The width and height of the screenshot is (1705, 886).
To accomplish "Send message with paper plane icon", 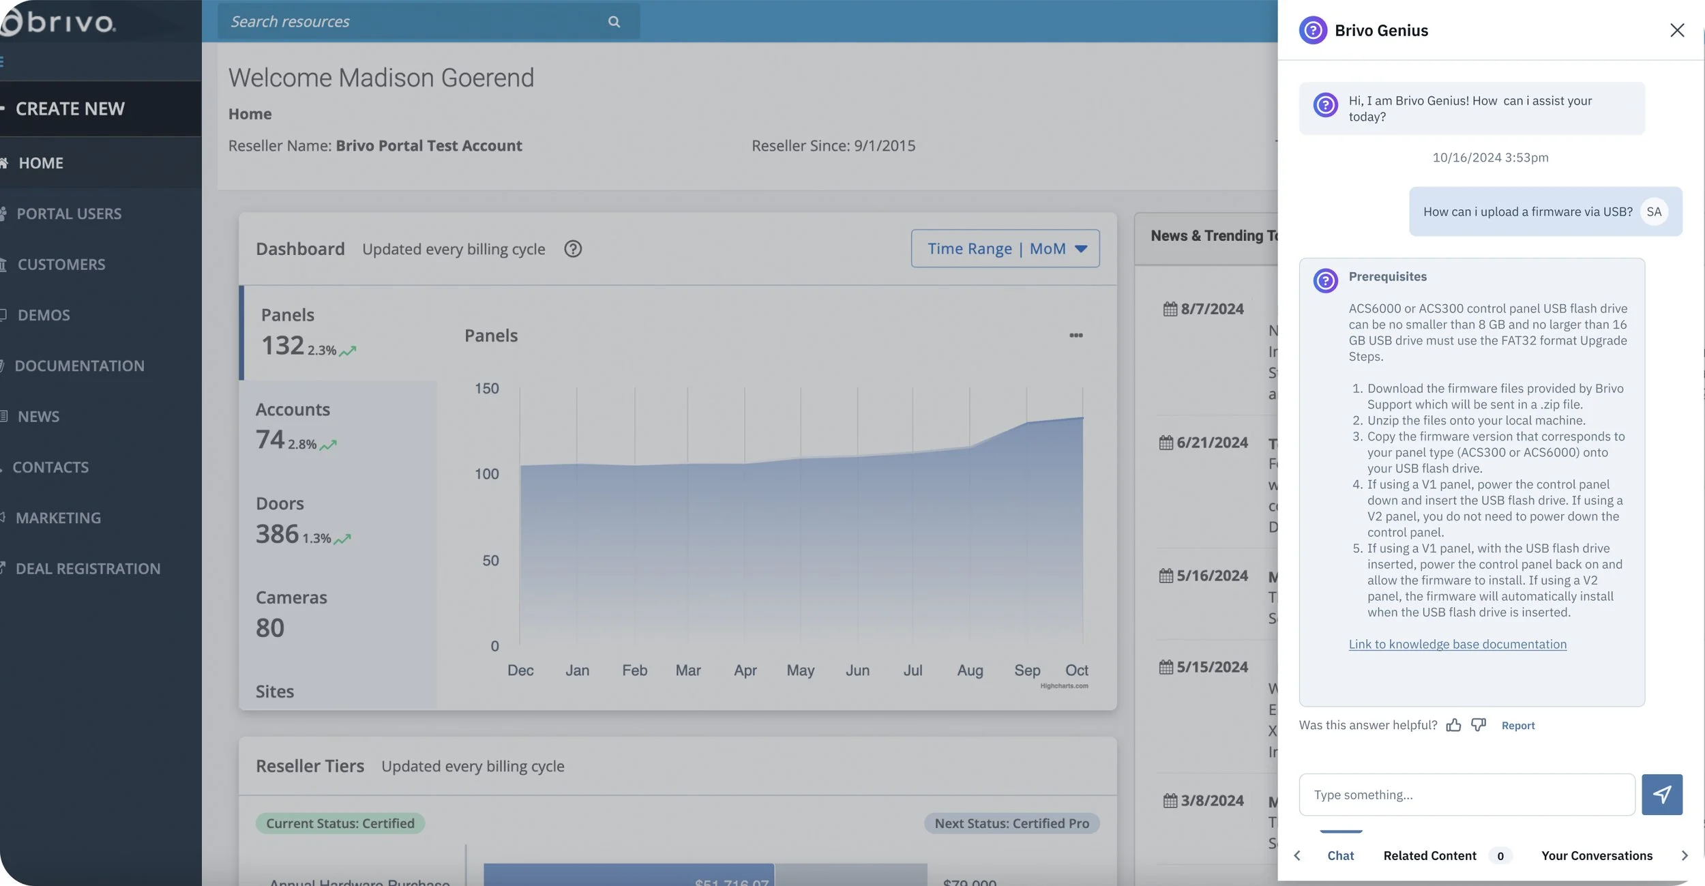I will coord(1661,795).
